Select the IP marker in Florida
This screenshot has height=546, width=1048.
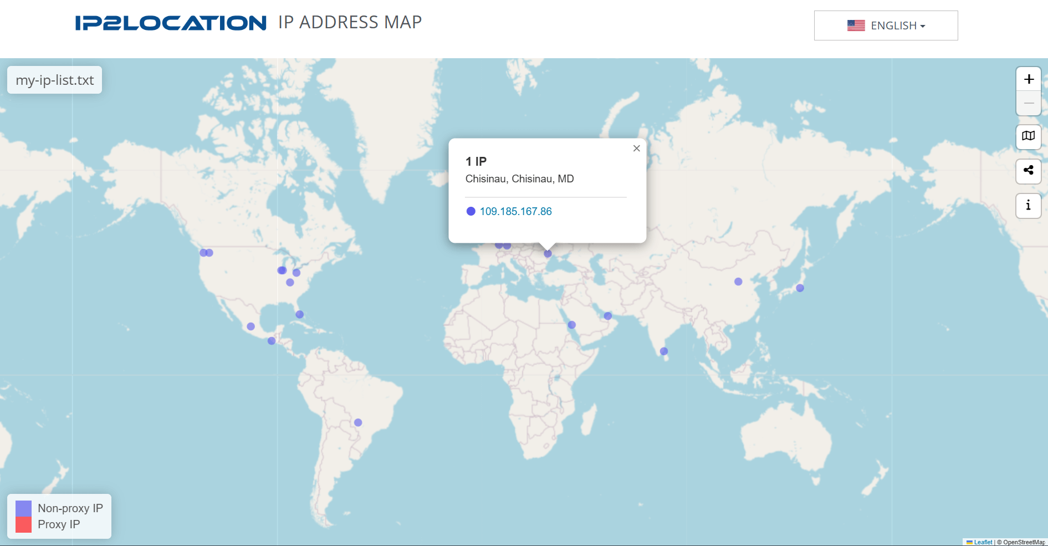click(300, 314)
